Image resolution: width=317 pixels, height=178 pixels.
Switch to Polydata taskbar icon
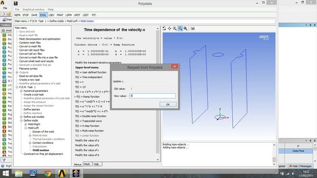pos(76,174)
